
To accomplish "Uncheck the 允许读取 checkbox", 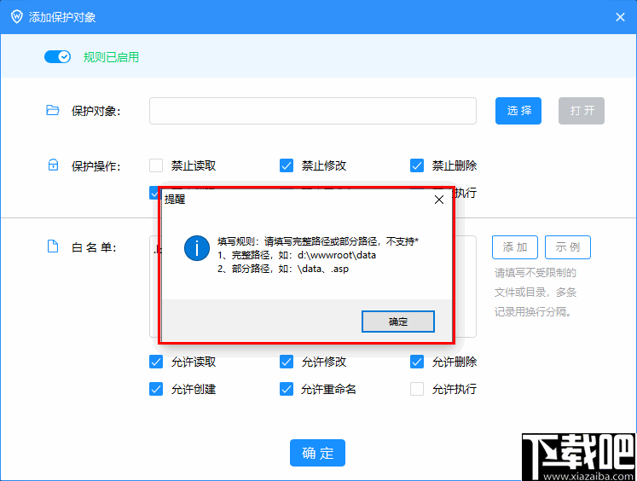I will coord(156,362).
